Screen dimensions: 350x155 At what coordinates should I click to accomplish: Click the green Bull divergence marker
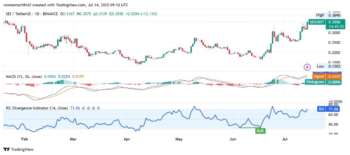[260, 131]
